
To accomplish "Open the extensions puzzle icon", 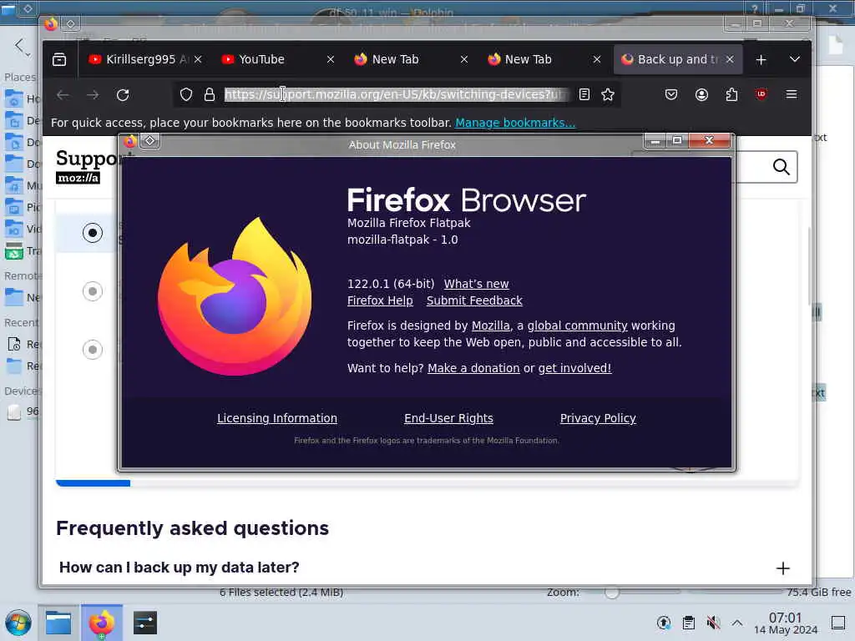I will click(731, 95).
